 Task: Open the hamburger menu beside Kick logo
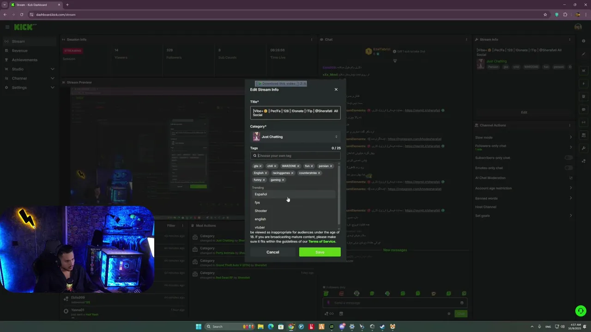pos(7,27)
